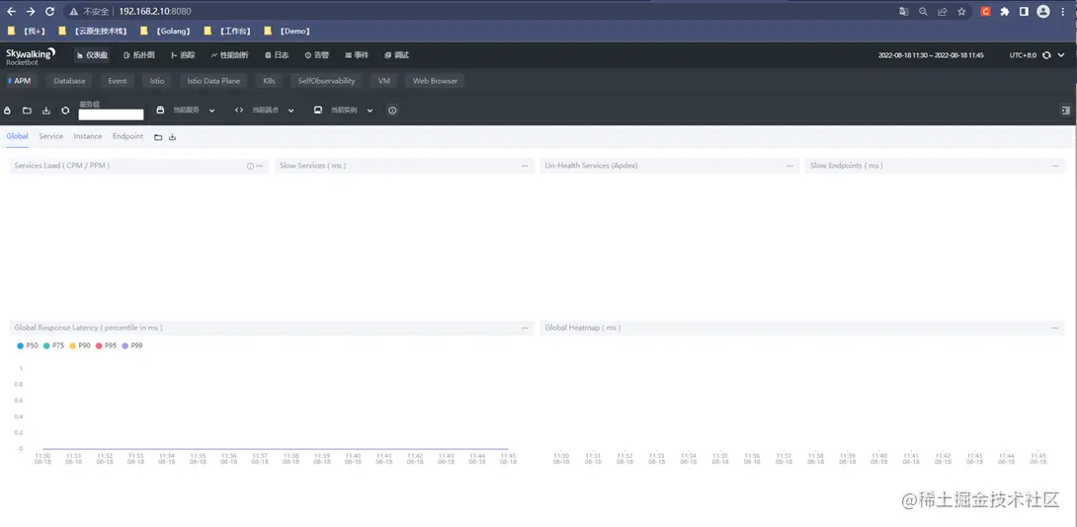1077x527 pixels.
Task: Click the 服务组 input field
Action: (x=112, y=114)
